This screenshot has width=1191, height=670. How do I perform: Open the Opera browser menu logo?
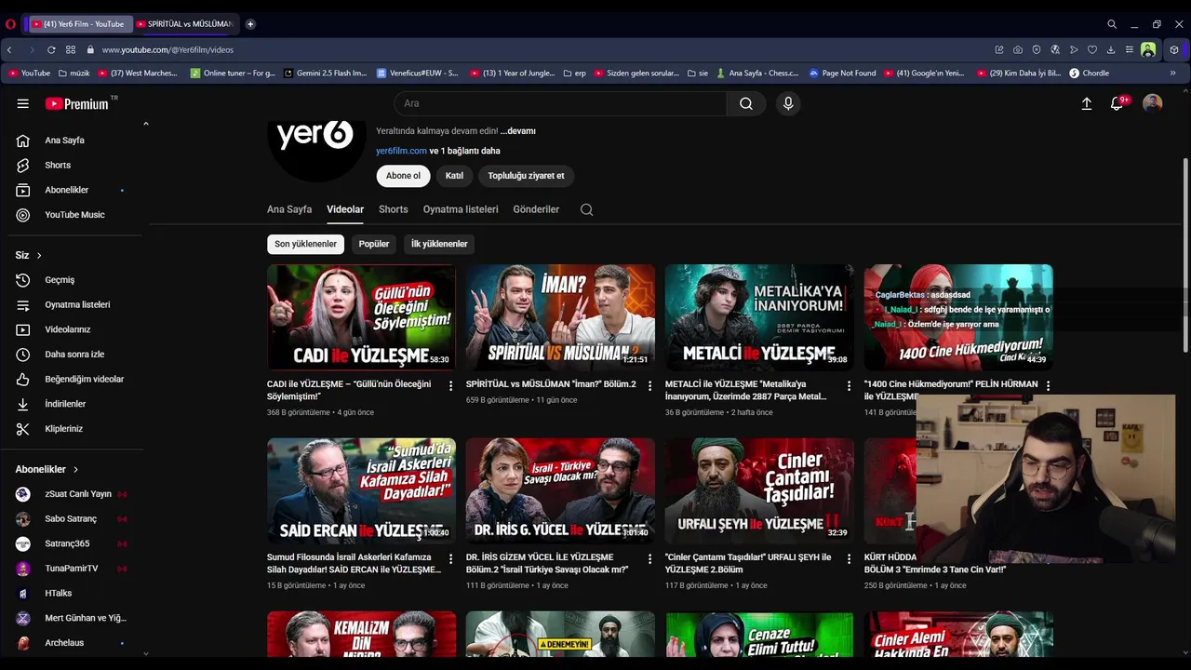coord(11,24)
